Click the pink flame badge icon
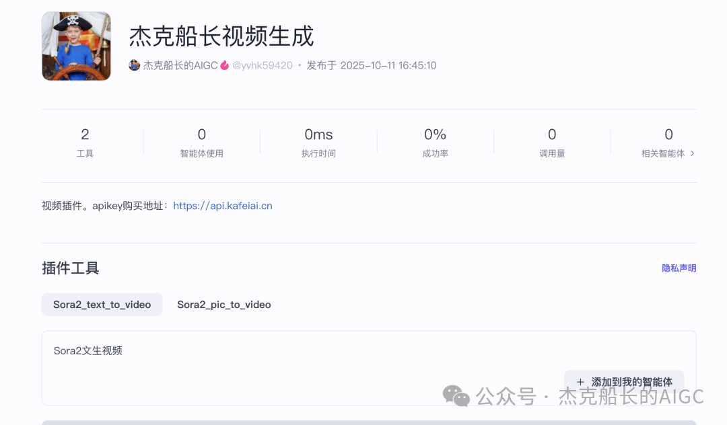The width and height of the screenshot is (727, 425). [224, 65]
